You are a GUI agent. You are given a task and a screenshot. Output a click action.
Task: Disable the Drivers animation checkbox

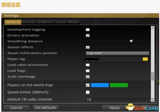[x=88, y=36]
